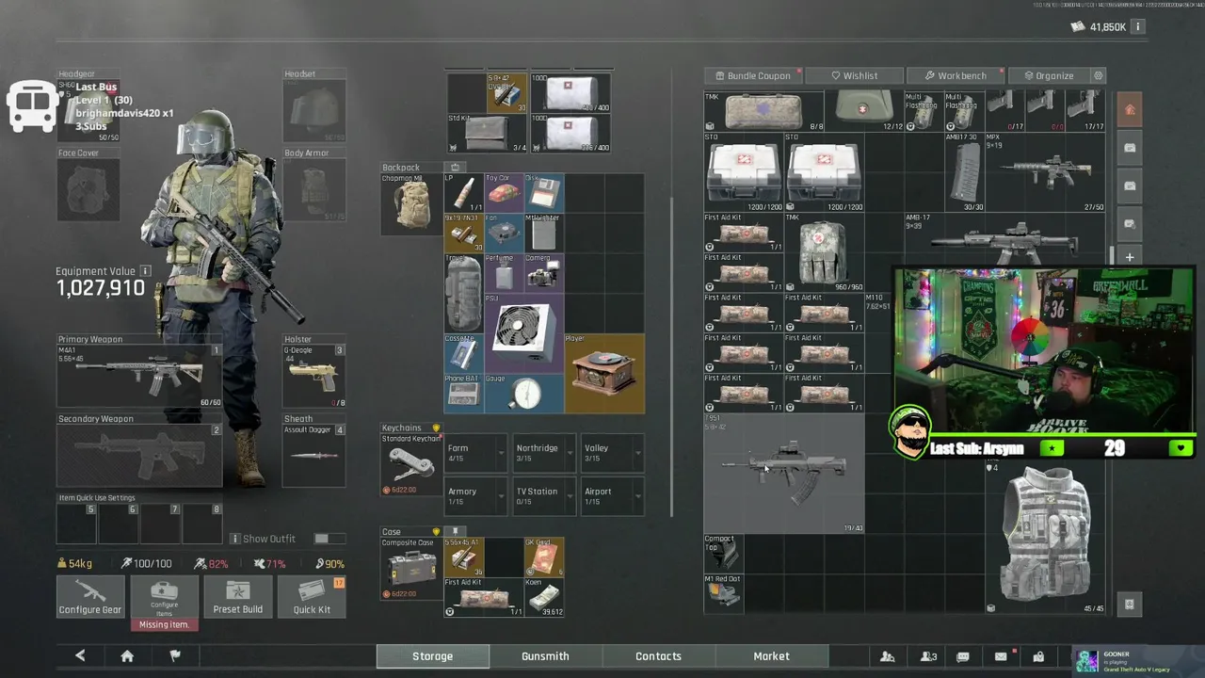This screenshot has width=1205, height=678.
Task: Select the M1 Red Dot item
Action: coord(724,593)
